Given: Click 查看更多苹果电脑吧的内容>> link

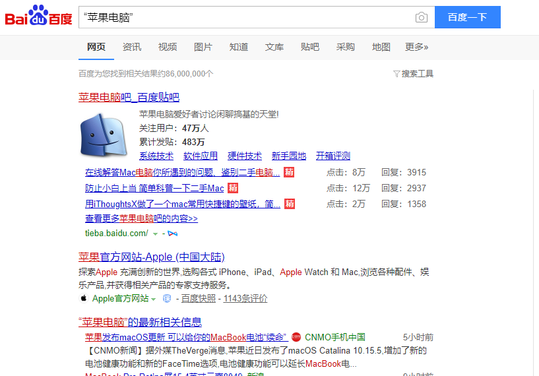Looking at the screenshot, I should [141, 218].
